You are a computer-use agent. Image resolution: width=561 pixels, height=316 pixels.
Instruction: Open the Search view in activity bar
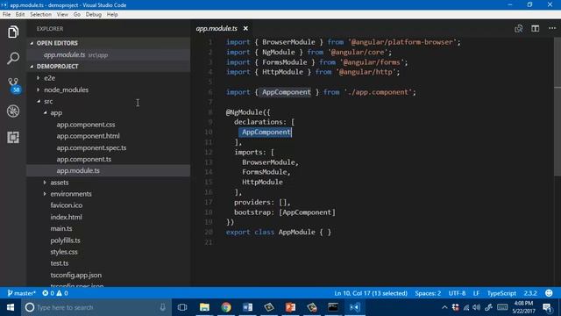13,58
